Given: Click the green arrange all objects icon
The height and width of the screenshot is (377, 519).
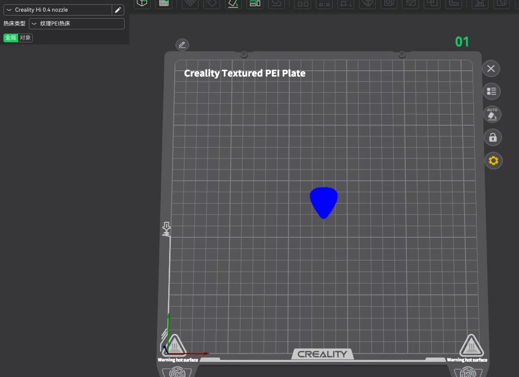Looking at the screenshot, I should 255,3.
